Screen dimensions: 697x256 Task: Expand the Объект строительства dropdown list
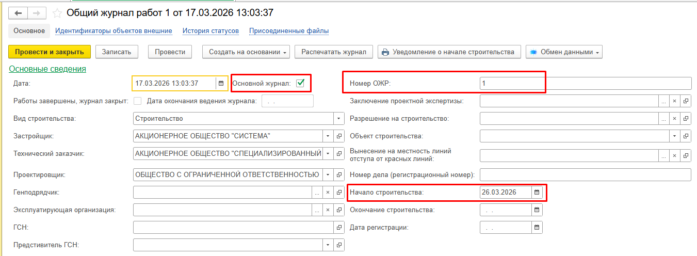[674, 136]
